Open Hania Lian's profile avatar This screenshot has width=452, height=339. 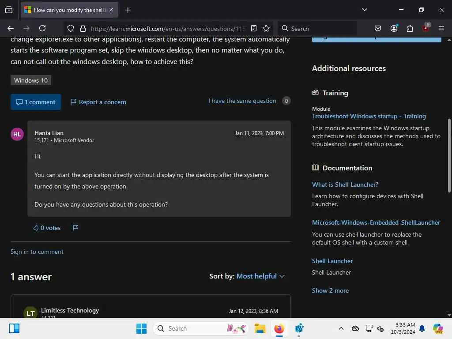click(x=17, y=134)
